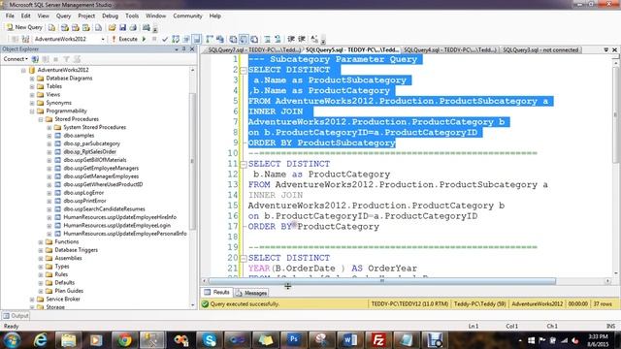Switch to the SQLQuery4.sql tab
The image size is (621, 349).
click(449, 49)
